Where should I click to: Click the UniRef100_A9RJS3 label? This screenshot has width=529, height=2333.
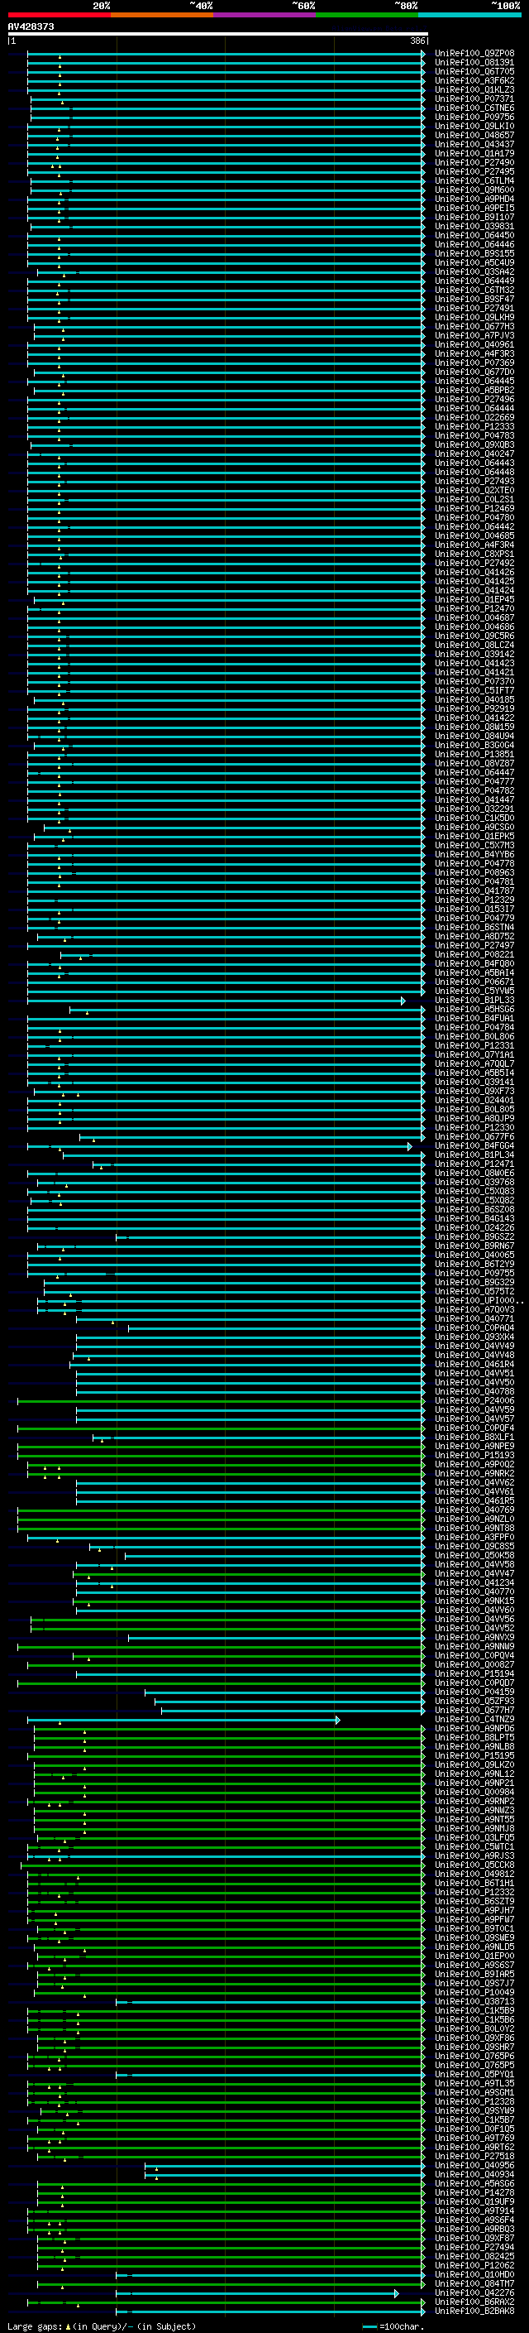pyautogui.click(x=474, y=1855)
